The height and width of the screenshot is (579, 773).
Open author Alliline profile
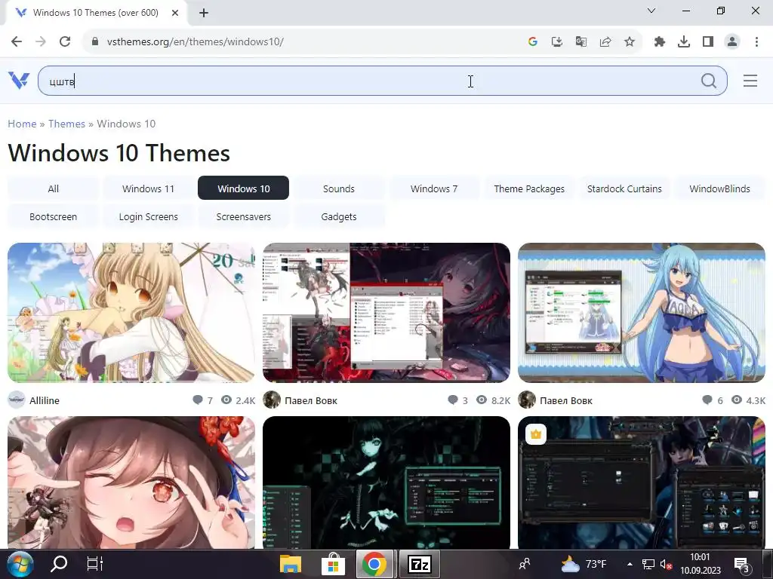tap(45, 400)
